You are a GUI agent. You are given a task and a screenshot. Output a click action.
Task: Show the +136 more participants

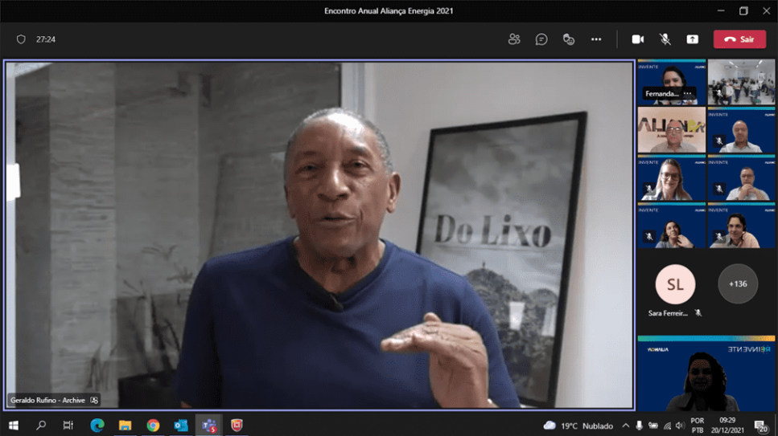738,284
